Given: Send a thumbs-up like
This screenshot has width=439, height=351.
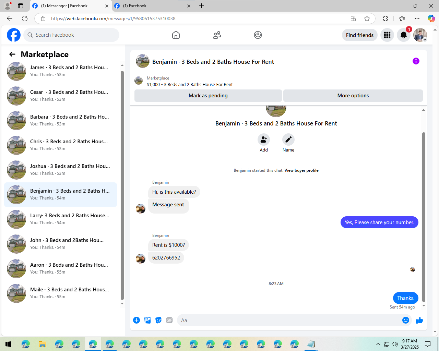Looking at the screenshot, I should (x=419, y=320).
